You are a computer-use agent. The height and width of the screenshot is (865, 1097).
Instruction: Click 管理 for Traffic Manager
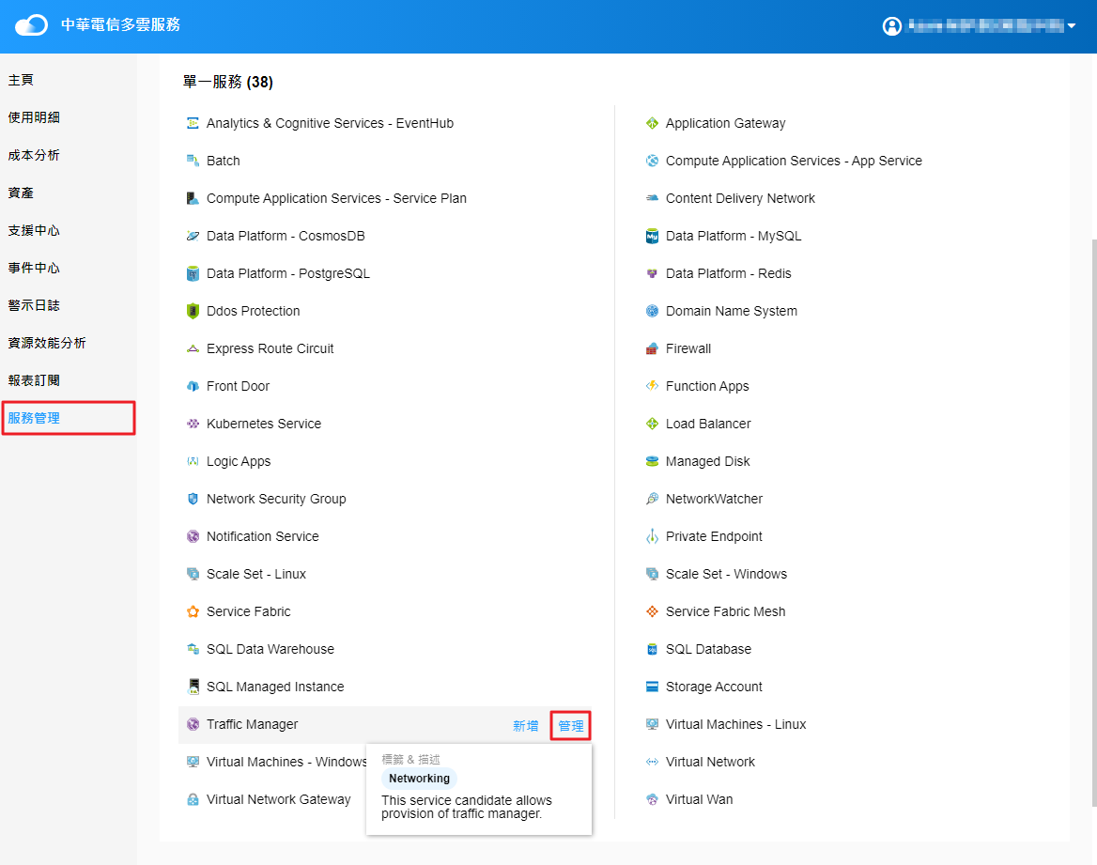(x=571, y=726)
